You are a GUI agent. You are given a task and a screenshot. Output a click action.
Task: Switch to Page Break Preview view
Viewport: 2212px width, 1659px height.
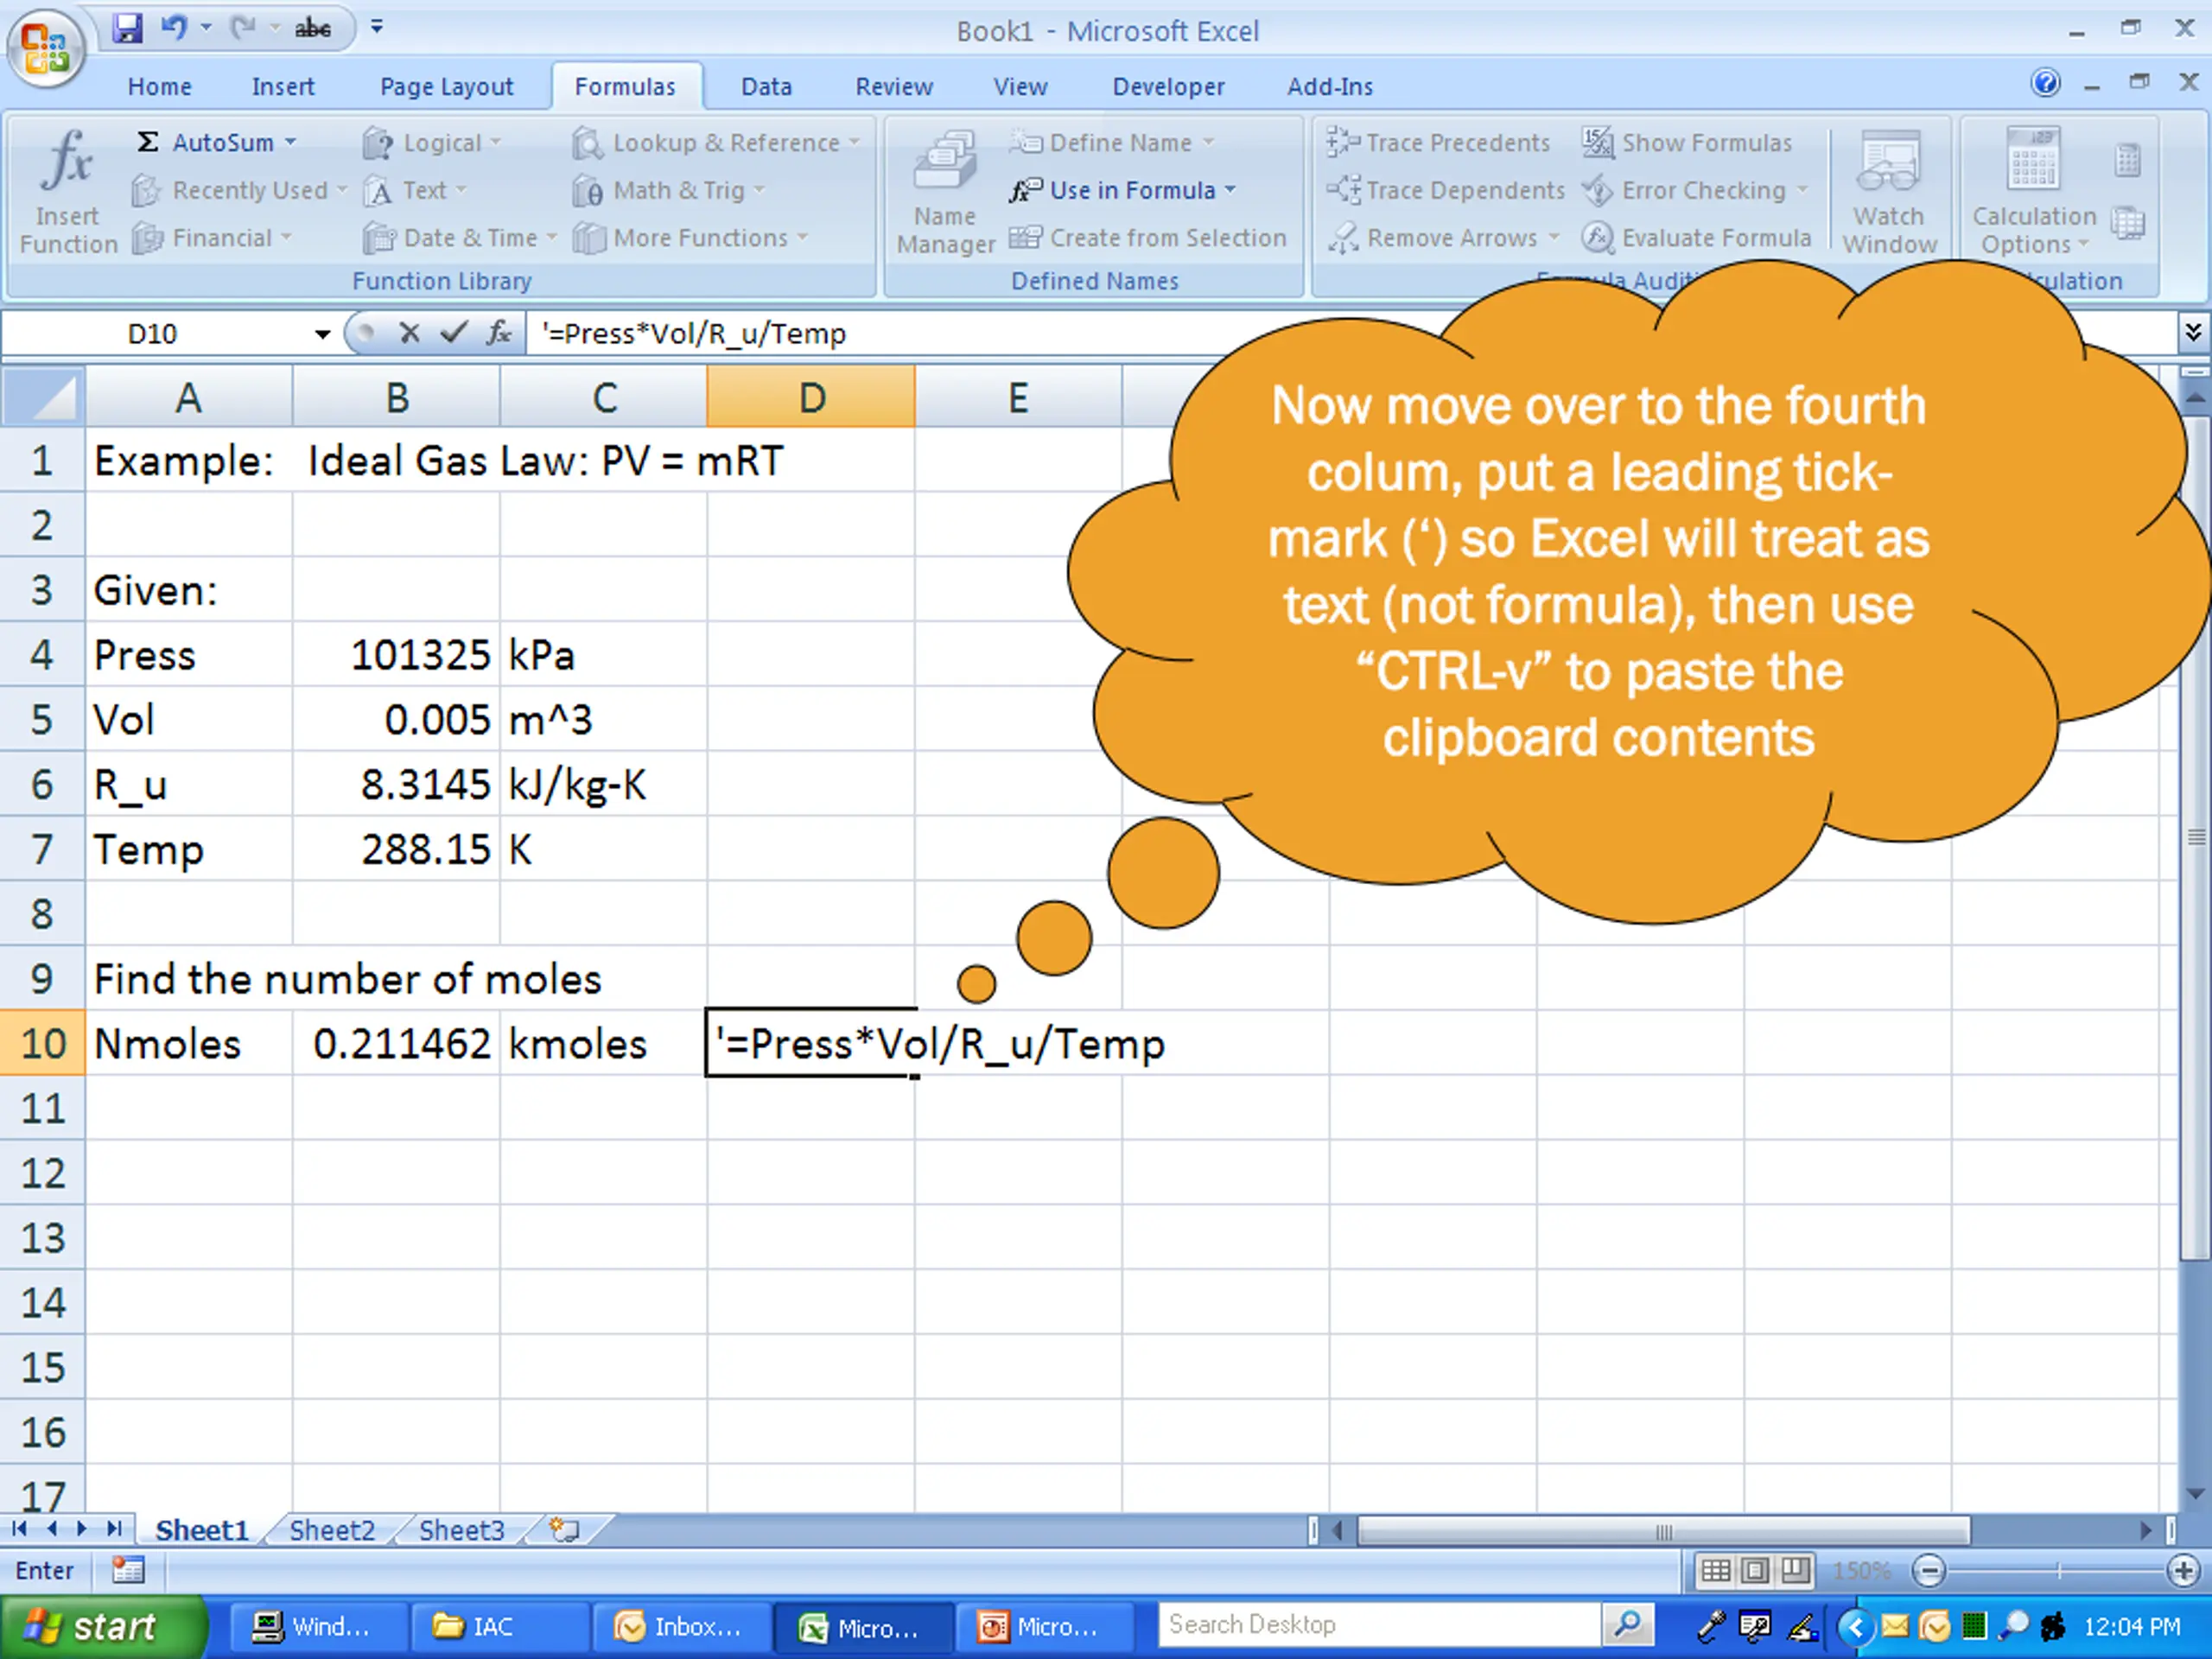tap(1796, 1570)
